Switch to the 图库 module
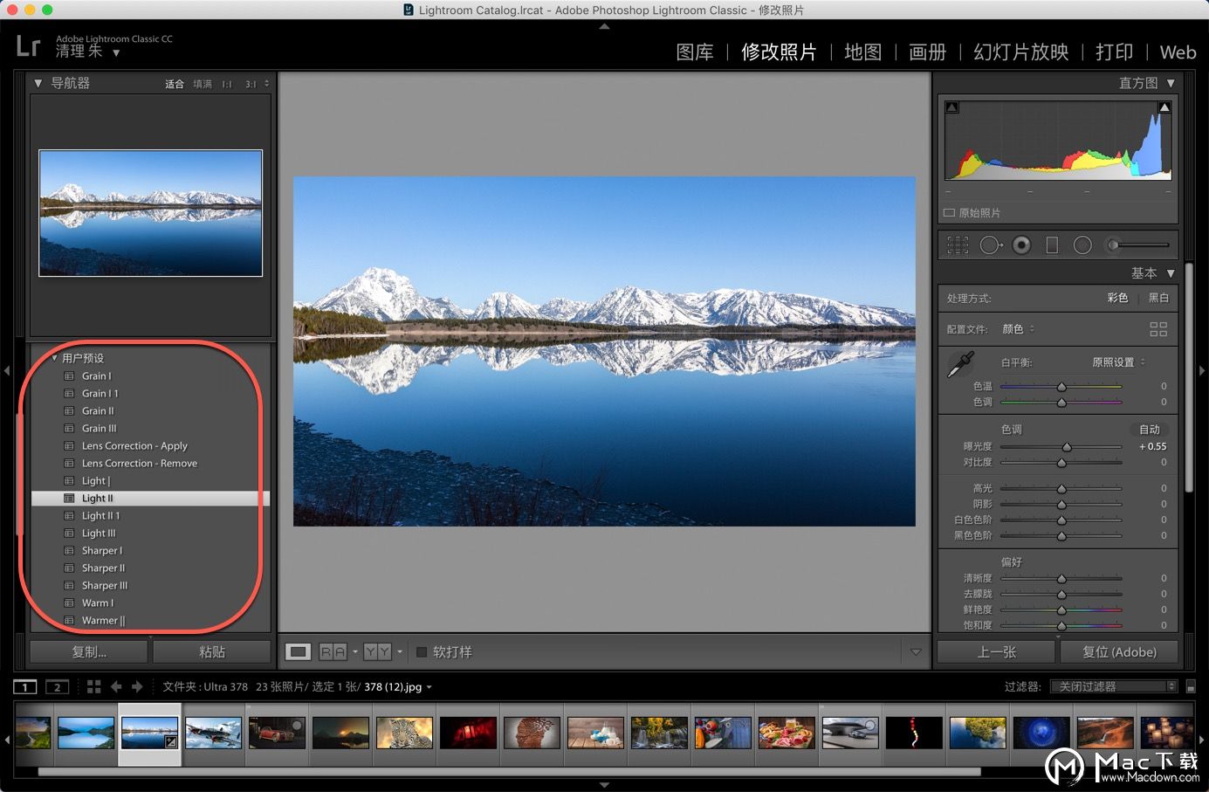Screen dimensions: 1209x792 [x=695, y=52]
